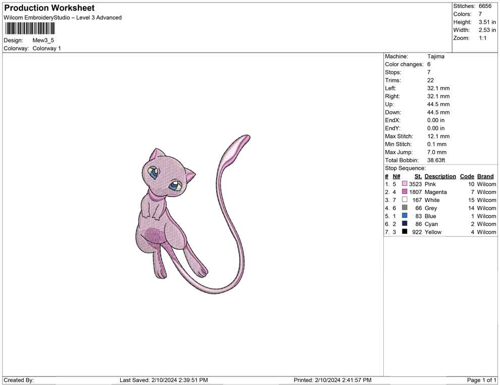Click the Left value 32.1 mm
The height and width of the screenshot is (385, 500).
click(x=438, y=88)
